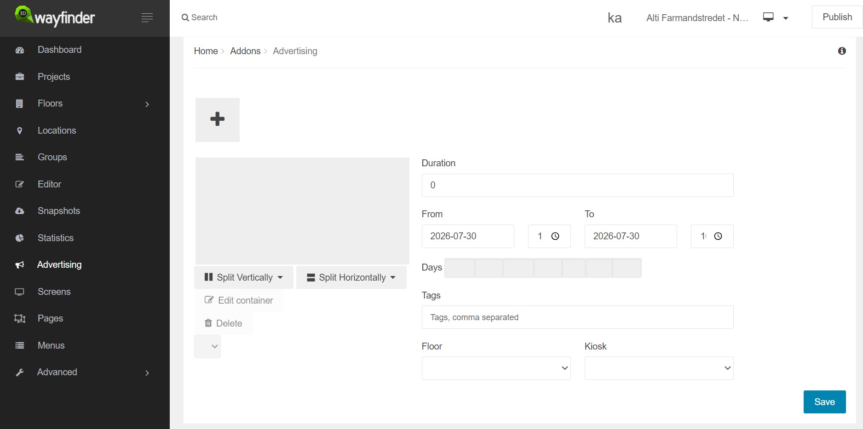The height and width of the screenshot is (429, 863).
Task: Click the Projects briefcase icon
Action: click(x=20, y=77)
